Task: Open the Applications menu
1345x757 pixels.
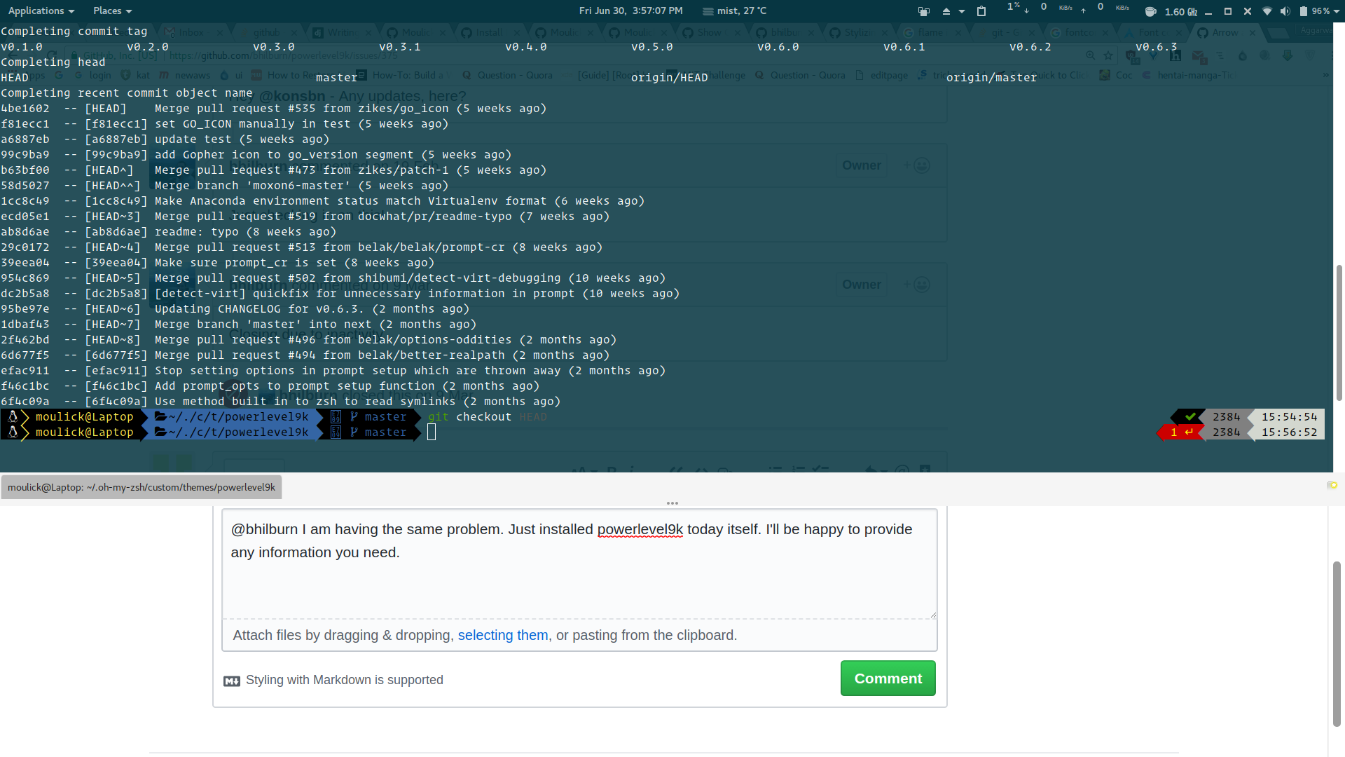Action: (x=41, y=11)
